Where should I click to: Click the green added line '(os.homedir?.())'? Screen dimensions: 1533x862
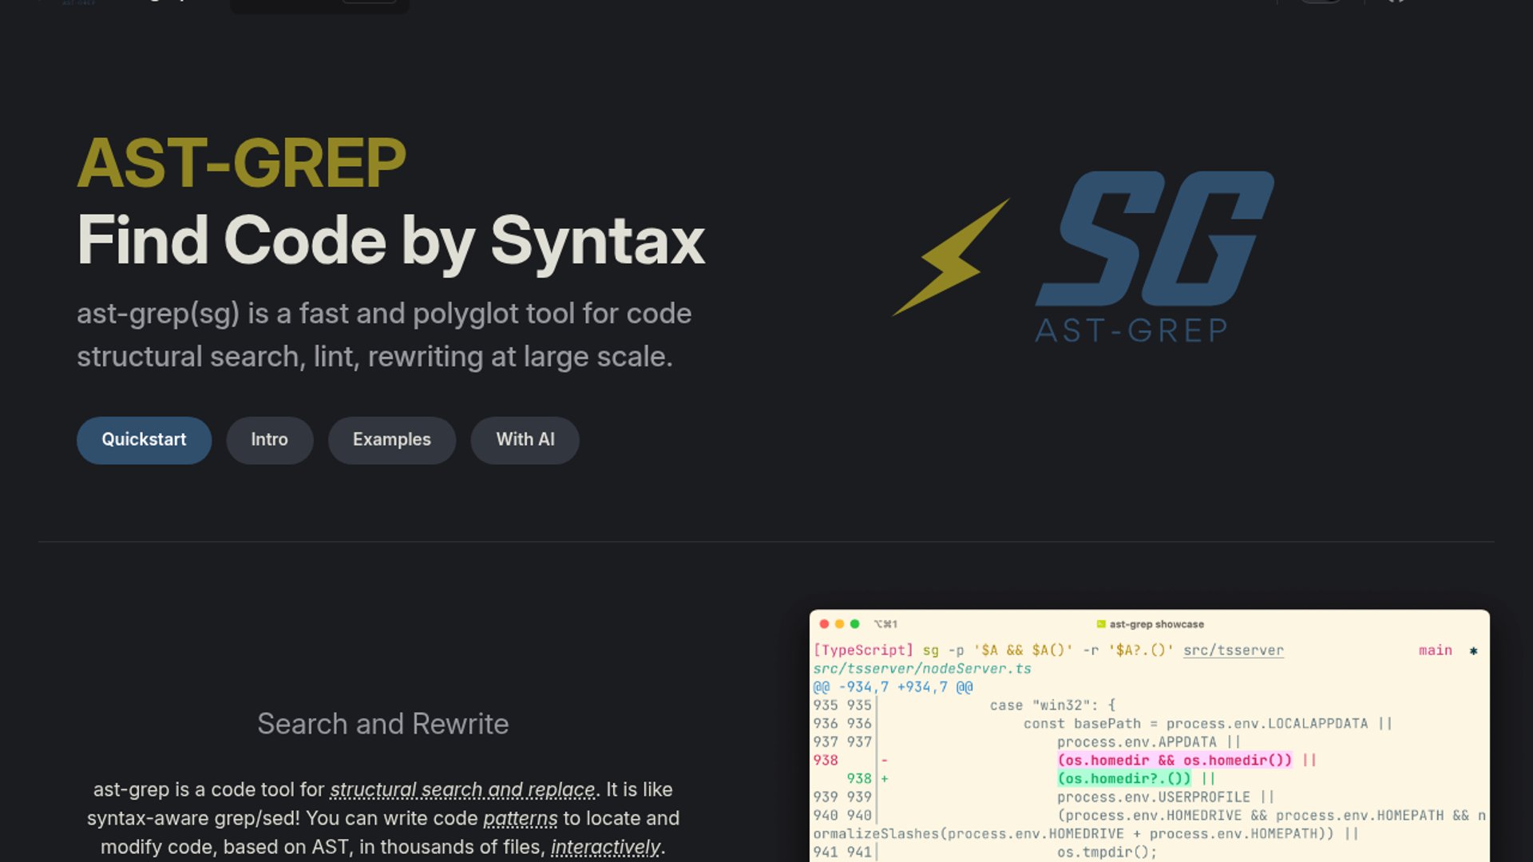click(x=1124, y=779)
